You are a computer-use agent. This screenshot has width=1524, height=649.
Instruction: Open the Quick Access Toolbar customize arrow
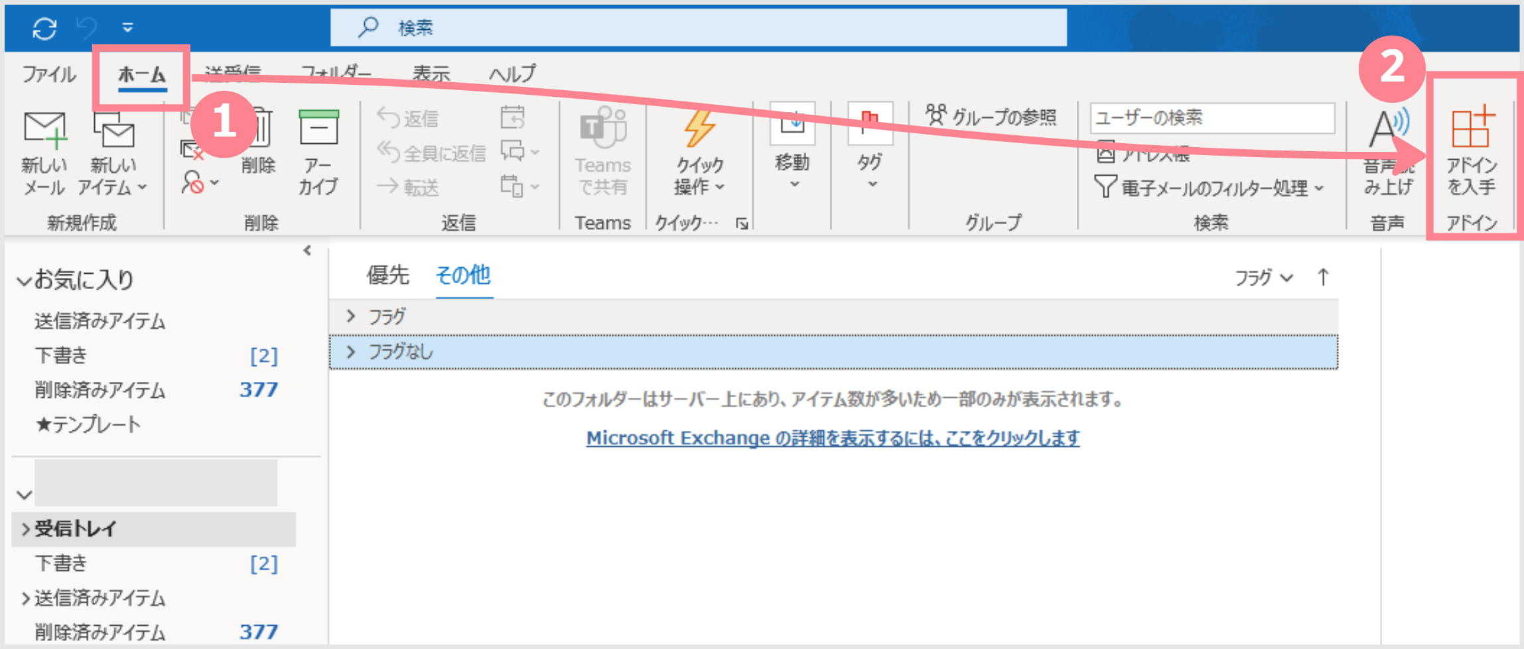[127, 28]
